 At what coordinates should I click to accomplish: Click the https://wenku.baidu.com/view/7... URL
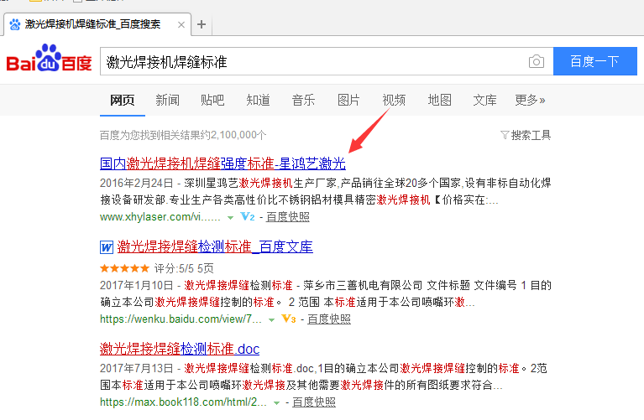click(x=181, y=319)
